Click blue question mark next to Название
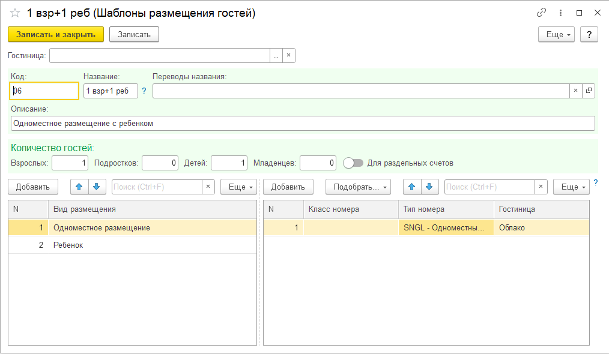Image resolution: width=609 pixels, height=354 pixels. (144, 91)
